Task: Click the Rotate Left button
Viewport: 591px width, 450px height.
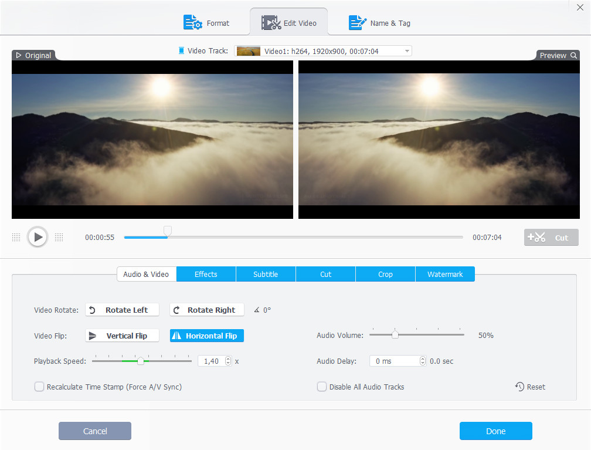Action: [123, 310]
